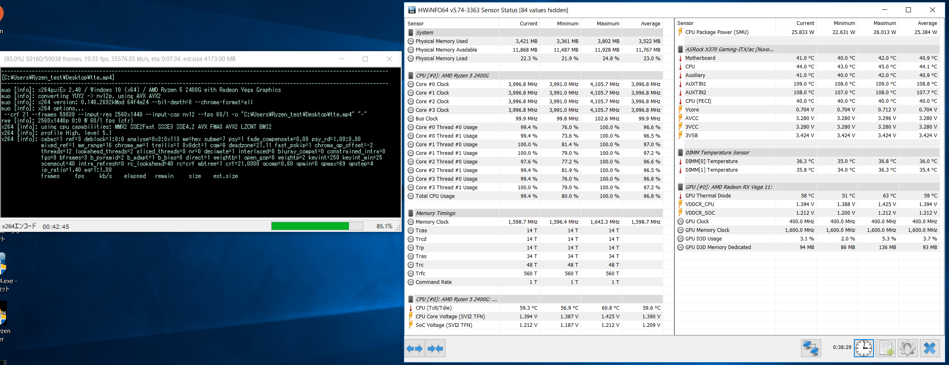
Task: Select the Memory Clock row
Action: tap(534, 222)
